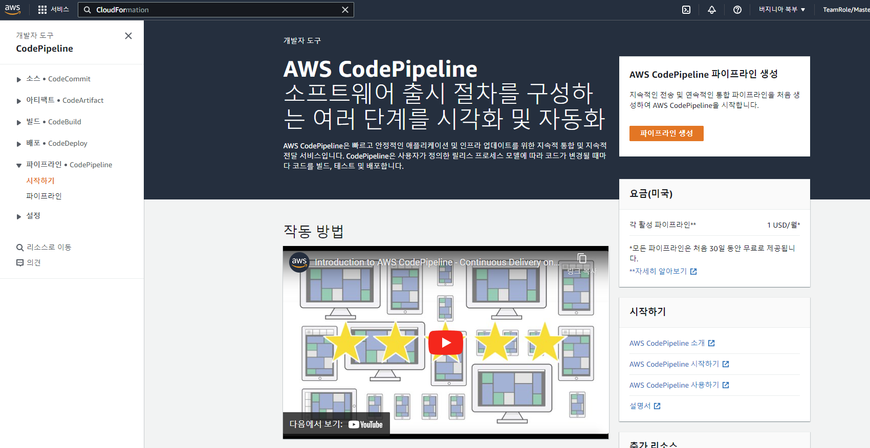The image size is (870, 448).
Task: Click the 개발자 도구 breadcrumb
Action: [x=302, y=40]
